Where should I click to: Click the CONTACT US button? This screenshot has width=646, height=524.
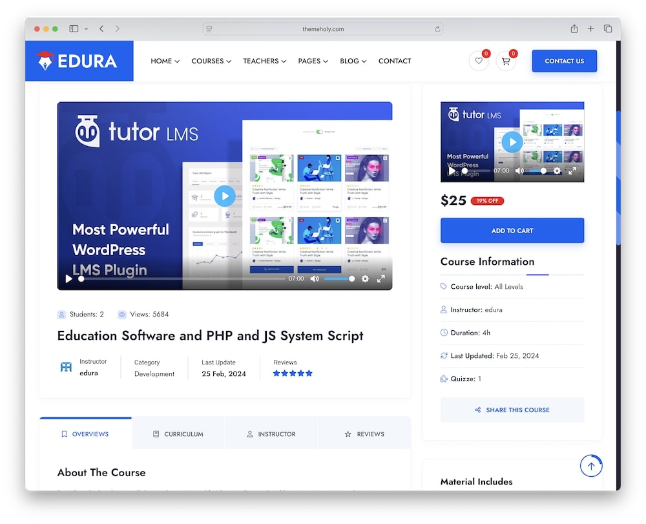[564, 61]
